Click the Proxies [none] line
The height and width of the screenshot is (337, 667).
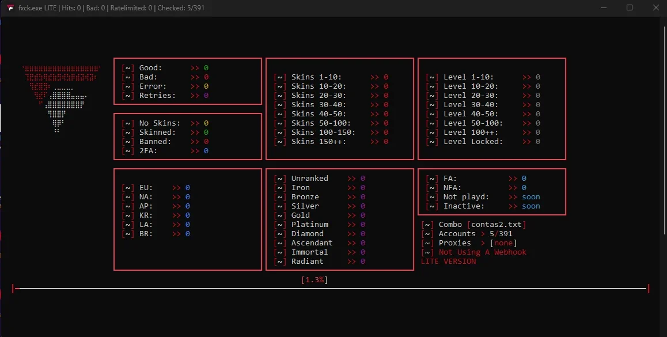469,243
